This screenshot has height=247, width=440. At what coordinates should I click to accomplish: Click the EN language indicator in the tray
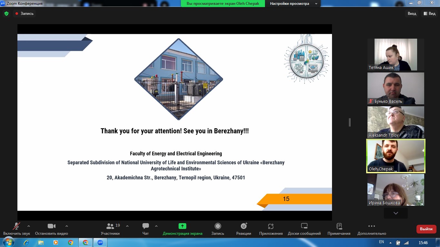click(381, 242)
